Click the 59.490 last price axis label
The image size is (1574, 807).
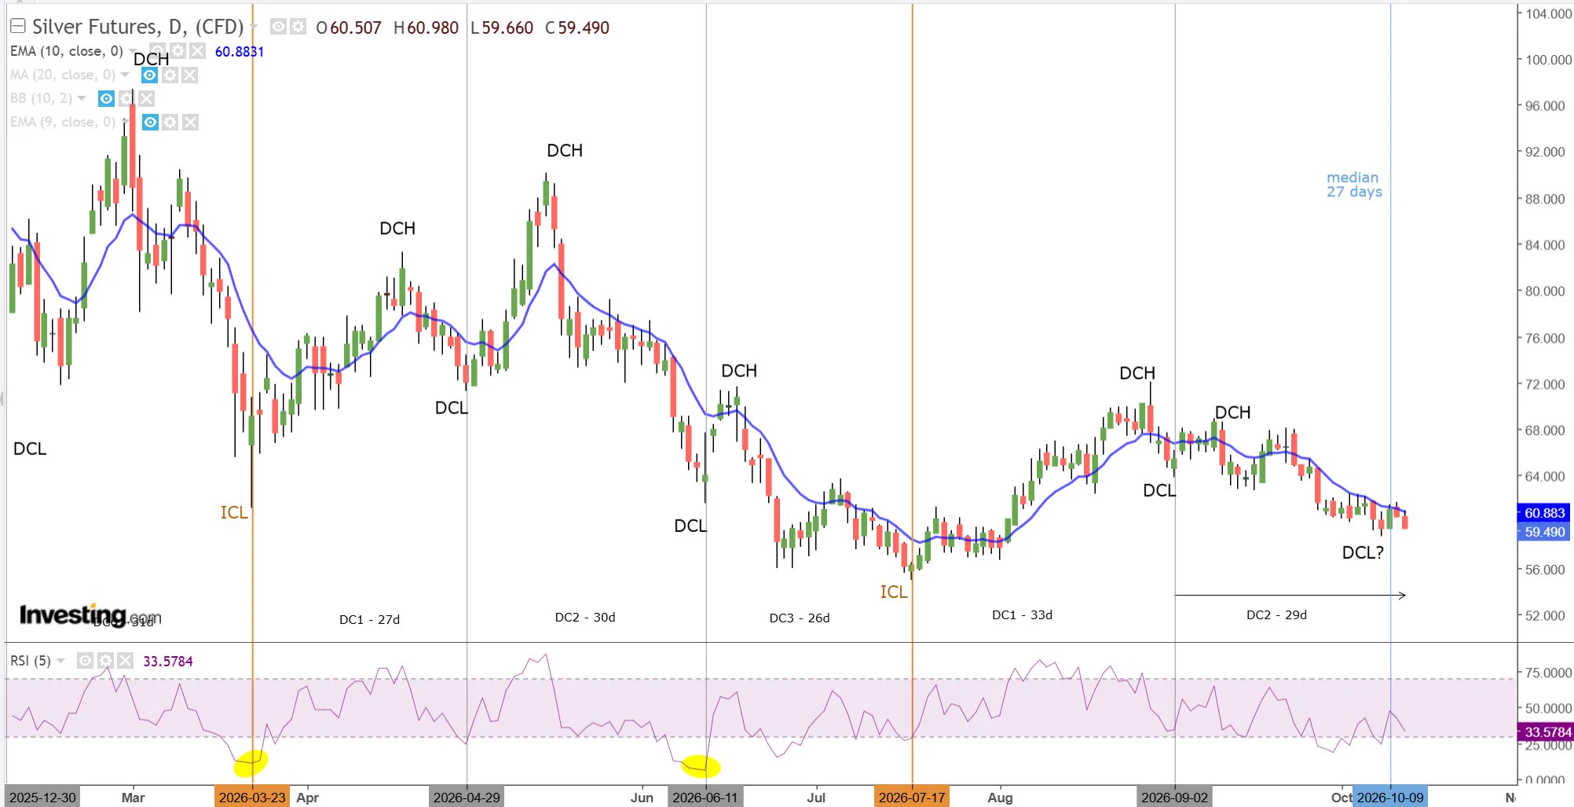(x=1544, y=532)
